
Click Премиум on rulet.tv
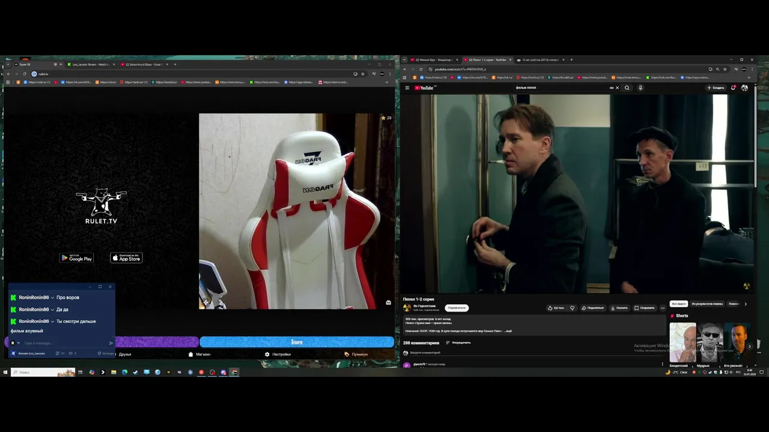(x=356, y=354)
